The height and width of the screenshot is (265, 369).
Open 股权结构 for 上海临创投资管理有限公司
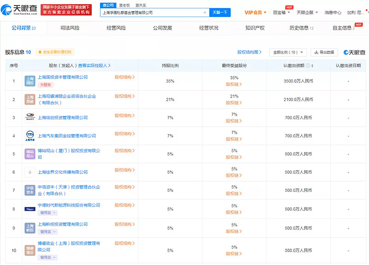[125, 116]
